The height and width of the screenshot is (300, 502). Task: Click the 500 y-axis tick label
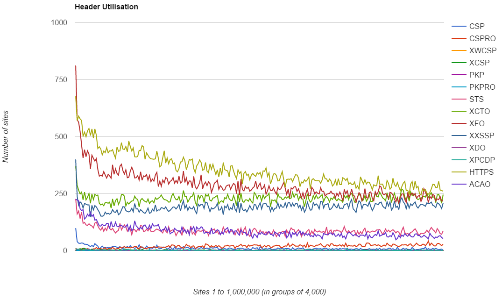(61, 137)
